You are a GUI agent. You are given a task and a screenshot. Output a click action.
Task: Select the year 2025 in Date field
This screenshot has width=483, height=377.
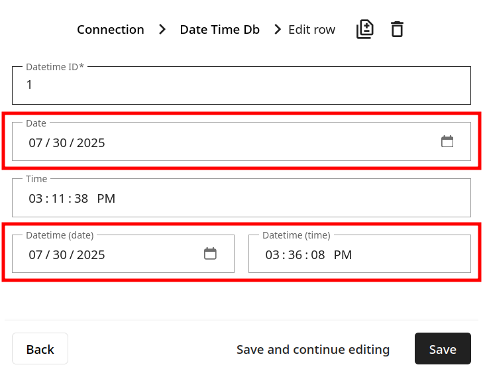point(91,143)
